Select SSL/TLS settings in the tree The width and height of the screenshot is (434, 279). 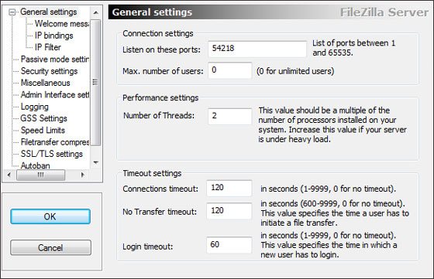(x=52, y=154)
